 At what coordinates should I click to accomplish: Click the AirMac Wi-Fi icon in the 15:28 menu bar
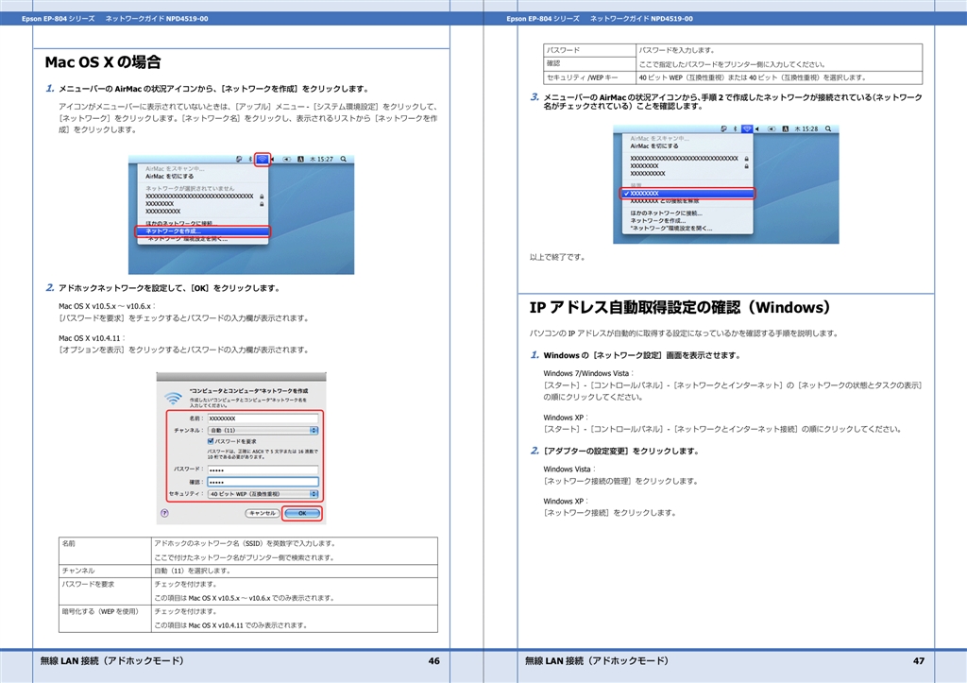tap(748, 129)
